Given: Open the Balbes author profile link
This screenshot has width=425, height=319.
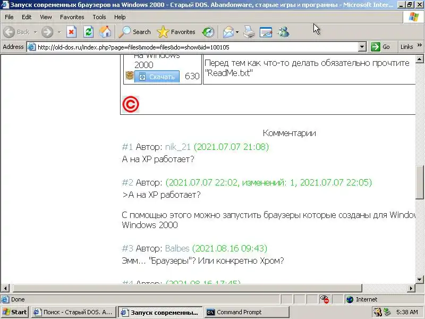Looking at the screenshot, I should 177,248.
